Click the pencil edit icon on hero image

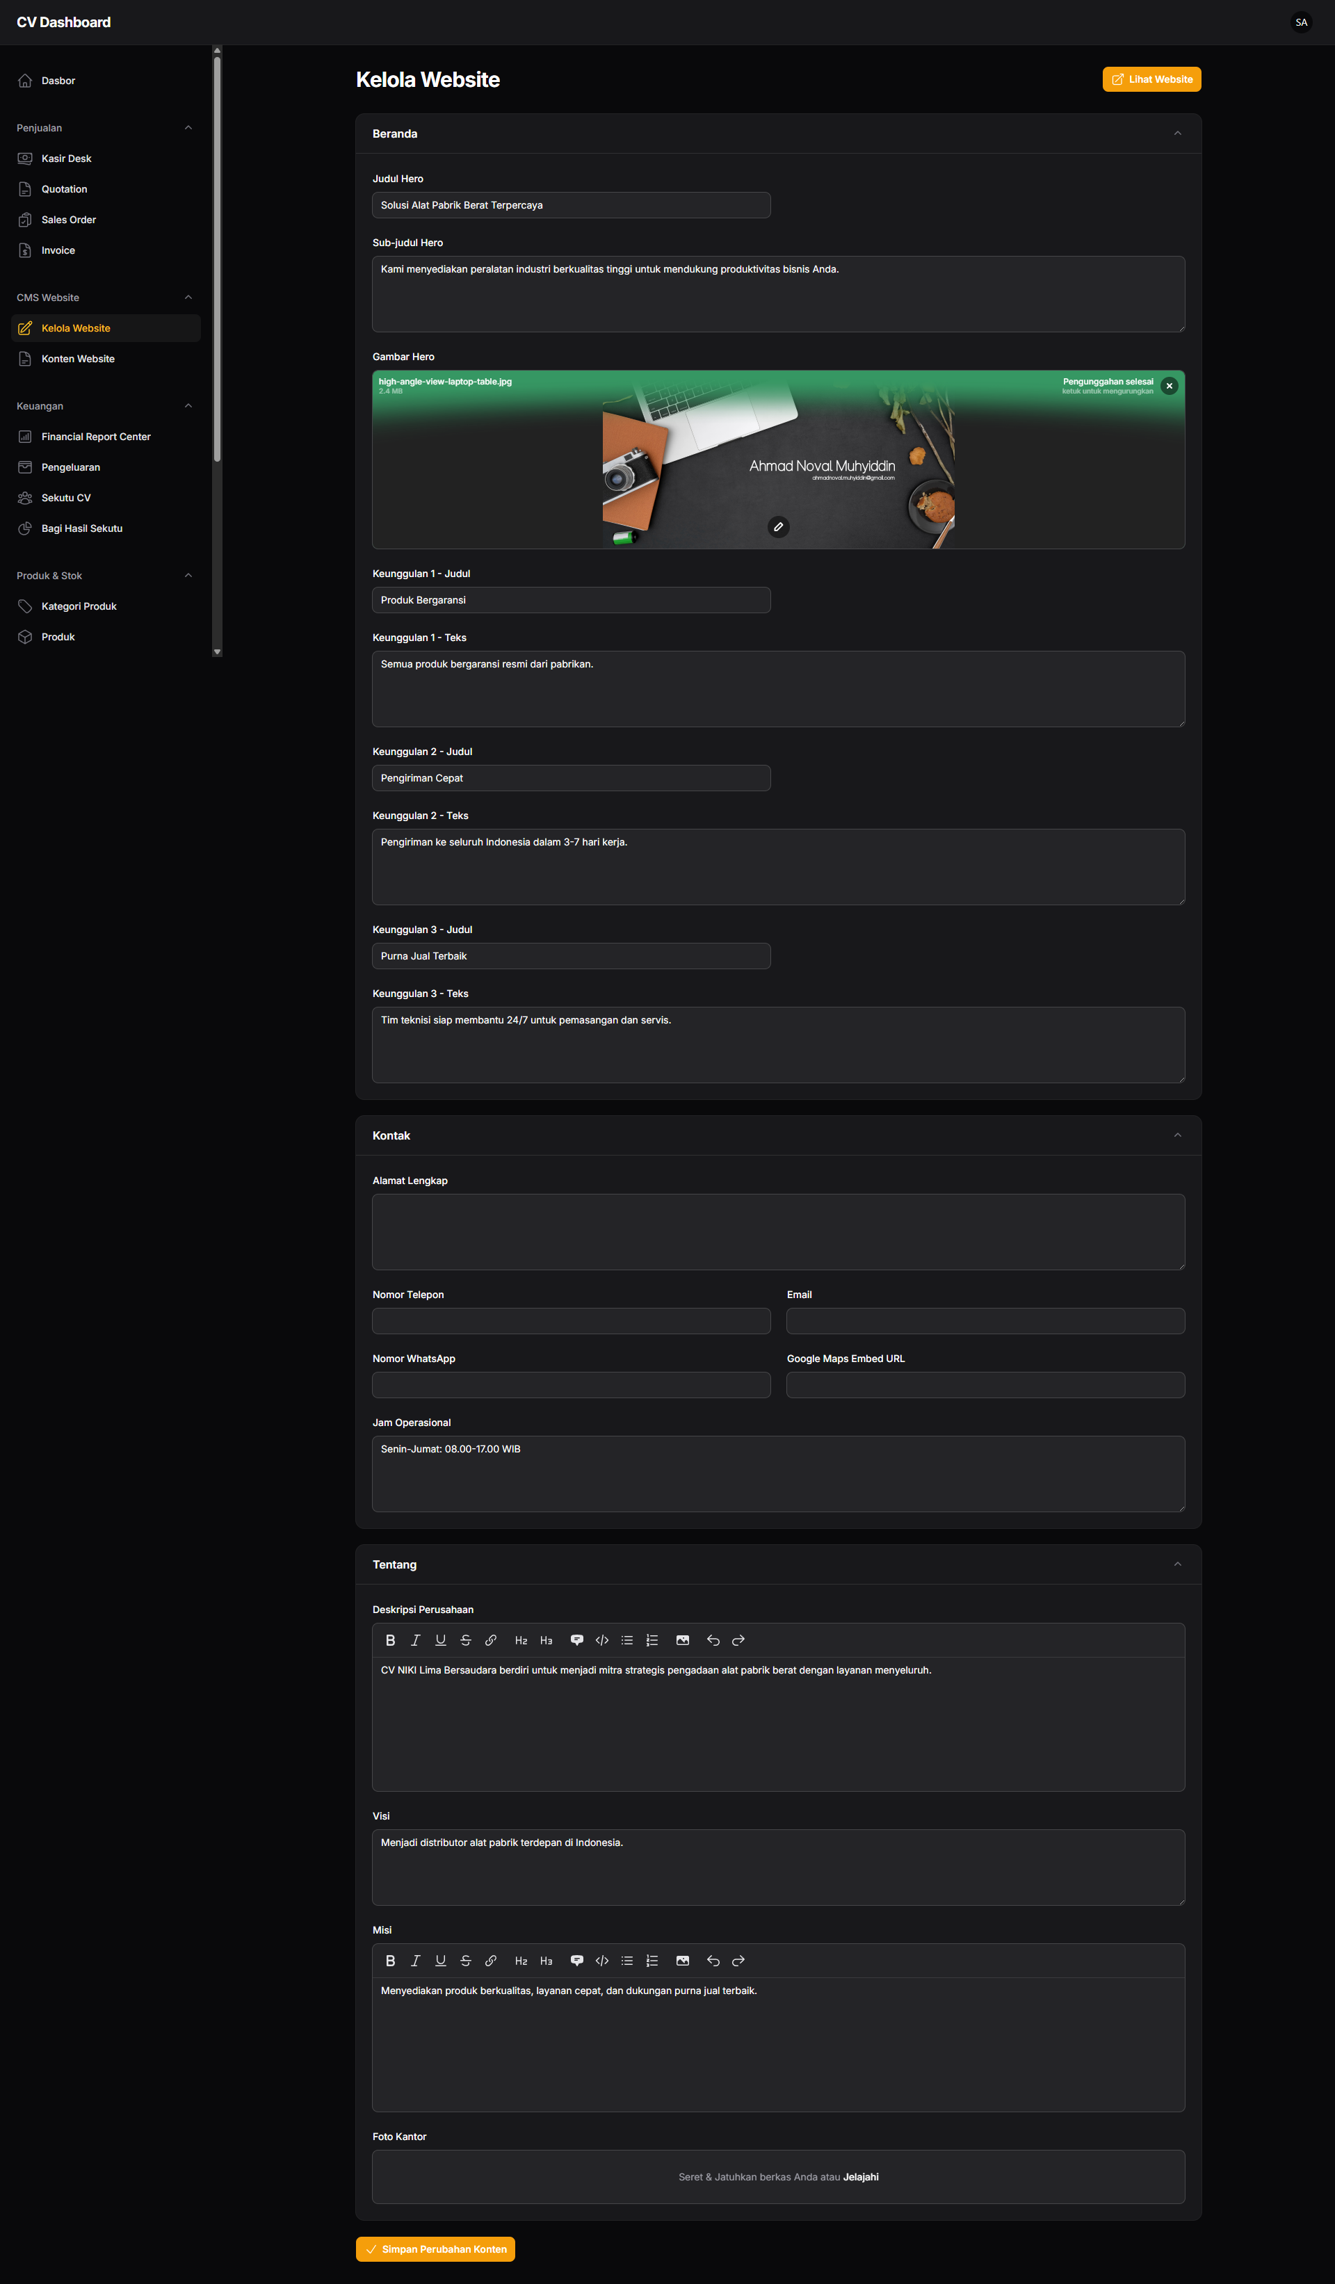pyautogui.click(x=779, y=526)
